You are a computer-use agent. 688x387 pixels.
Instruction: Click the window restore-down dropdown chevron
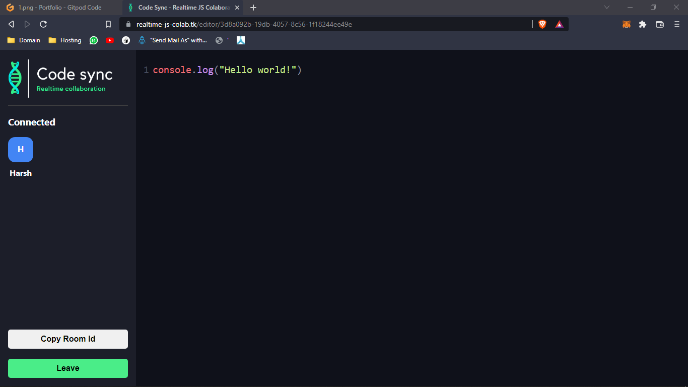coord(606,7)
